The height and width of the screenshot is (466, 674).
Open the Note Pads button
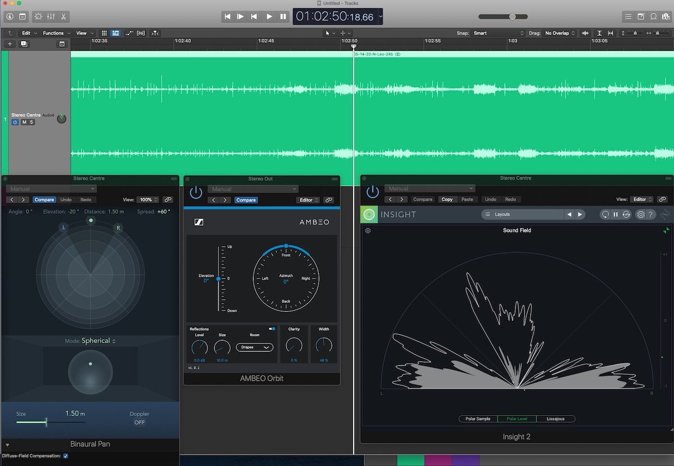pos(641,17)
